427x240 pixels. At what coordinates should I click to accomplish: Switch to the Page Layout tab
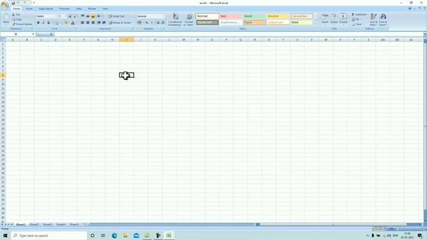46,9
